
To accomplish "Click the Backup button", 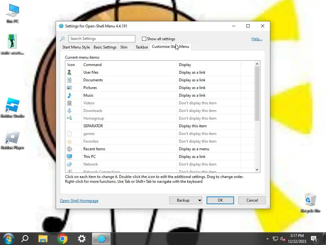I will (183, 200).
